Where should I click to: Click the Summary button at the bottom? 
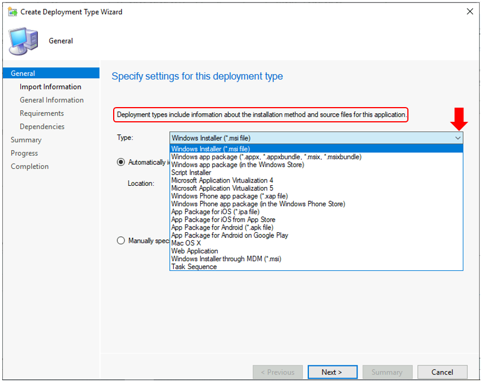coord(387,372)
